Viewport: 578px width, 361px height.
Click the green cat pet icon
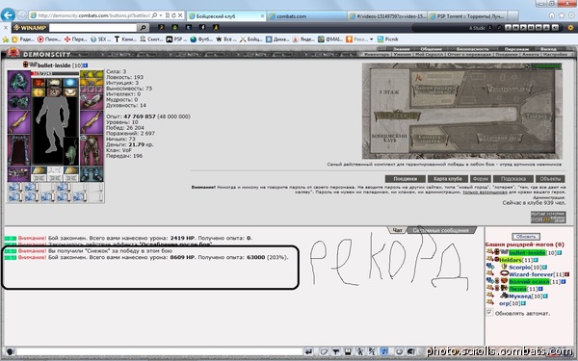pyautogui.click(x=70, y=151)
